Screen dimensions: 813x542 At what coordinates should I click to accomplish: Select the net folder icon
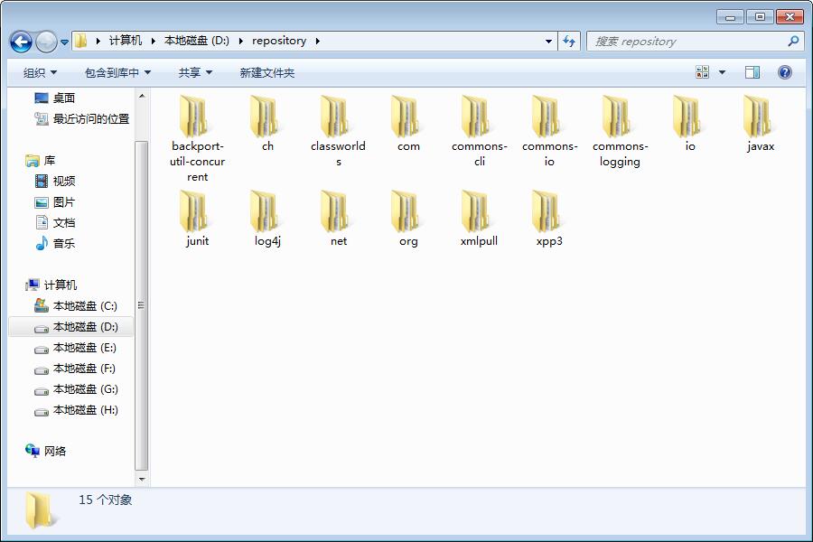(335, 210)
